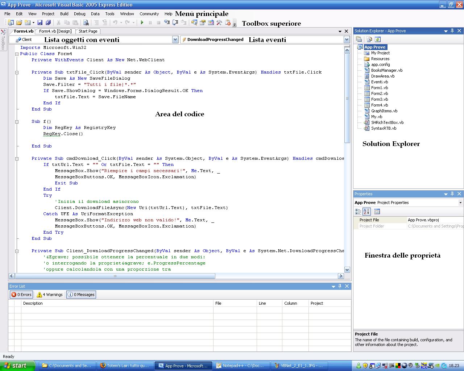The width and height of the screenshot is (464, 371).
Task: Start debugging with the green play icon
Action: [x=142, y=22]
